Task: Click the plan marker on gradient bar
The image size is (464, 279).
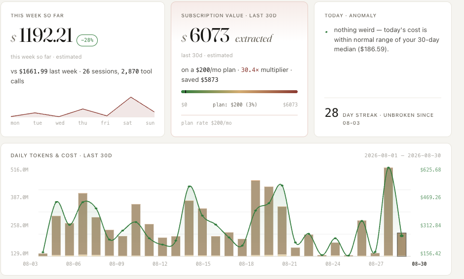Action: tap(185, 92)
